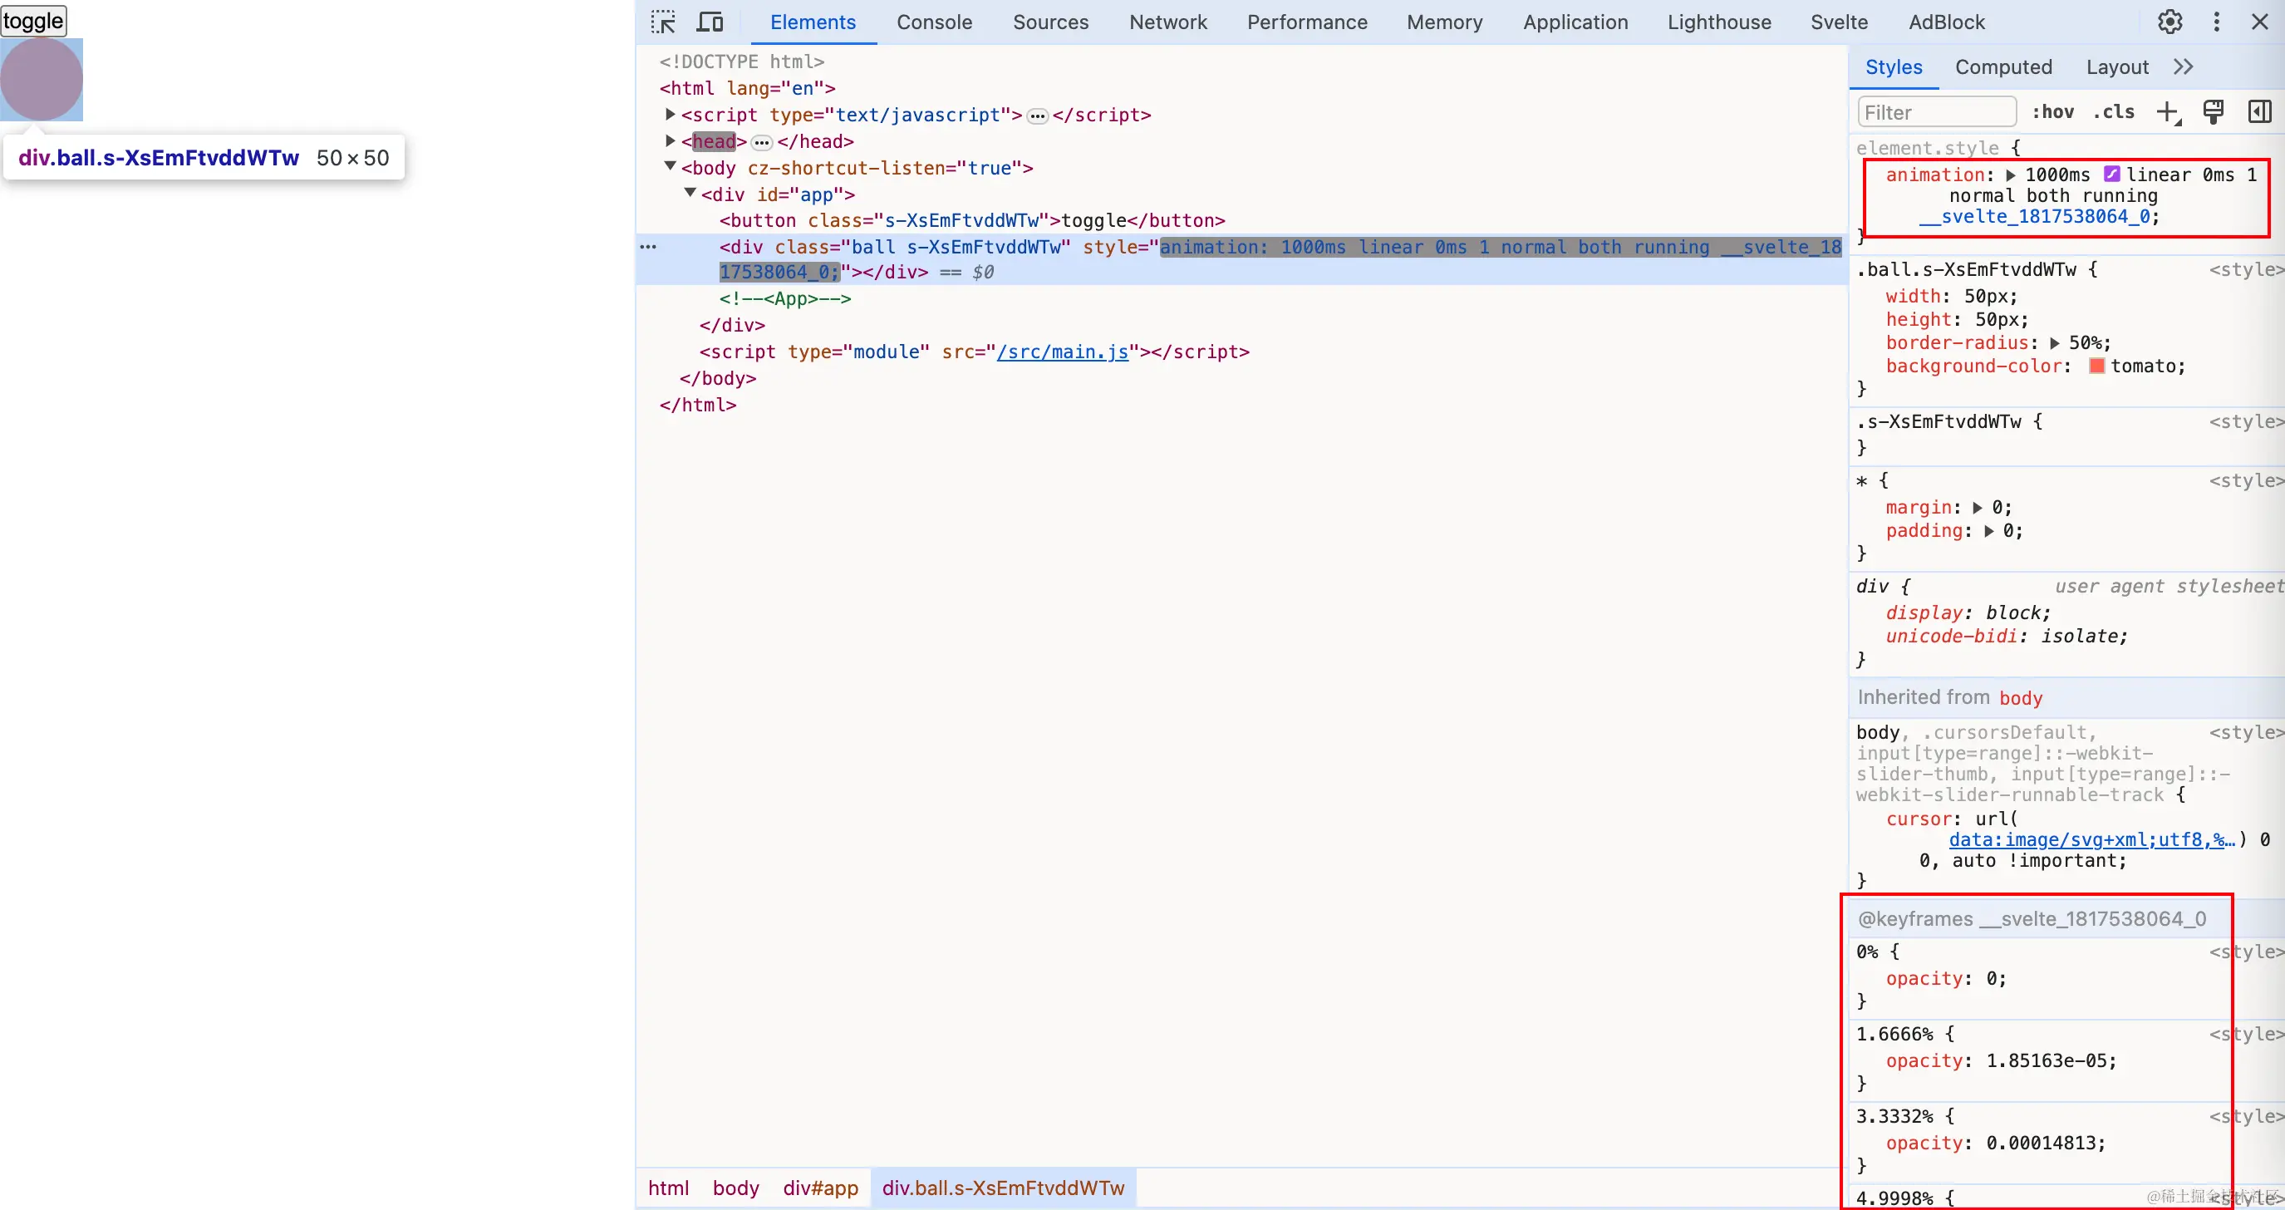Screen dimensions: 2285x1210
Task: Click the new style rule plus icon
Action: point(2168,113)
